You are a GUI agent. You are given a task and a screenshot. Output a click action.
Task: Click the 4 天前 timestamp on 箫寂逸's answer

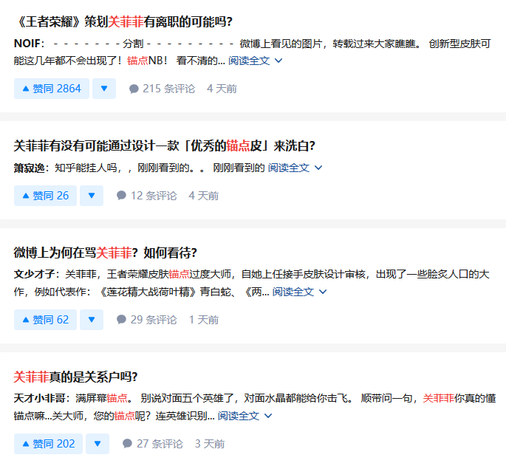(x=204, y=196)
